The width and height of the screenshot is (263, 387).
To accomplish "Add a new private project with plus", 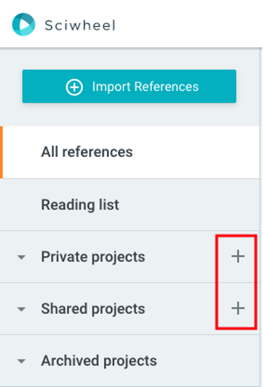I will (x=238, y=256).
